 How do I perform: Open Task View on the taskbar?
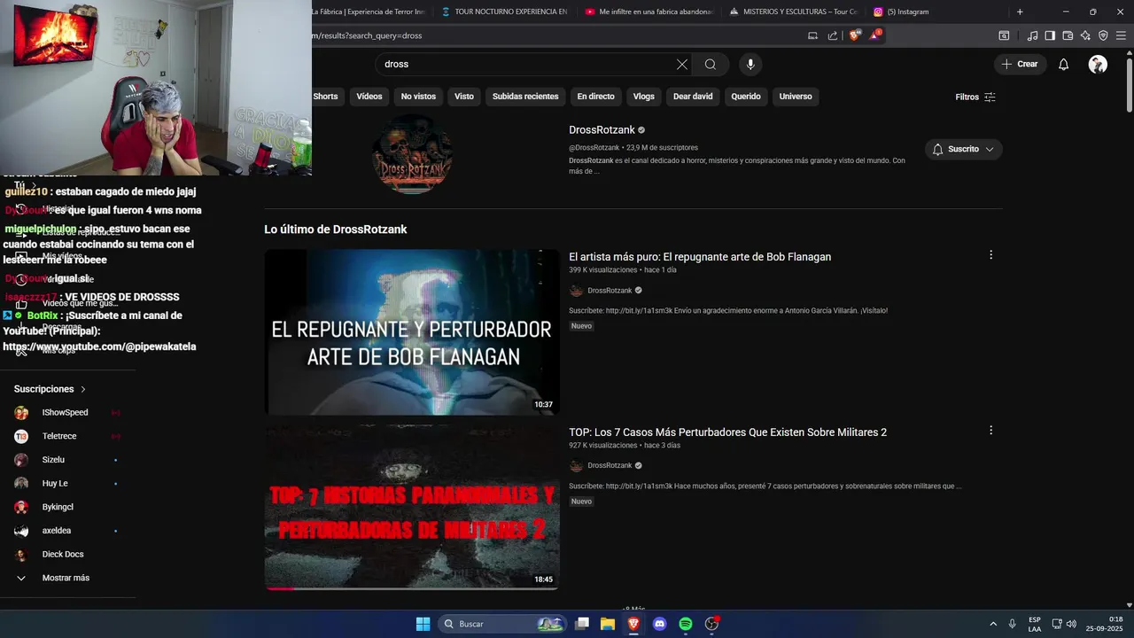(582, 624)
